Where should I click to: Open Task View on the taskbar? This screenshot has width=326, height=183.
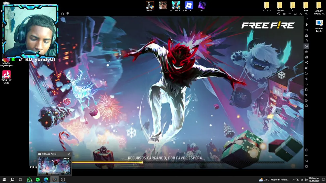tap(20, 180)
